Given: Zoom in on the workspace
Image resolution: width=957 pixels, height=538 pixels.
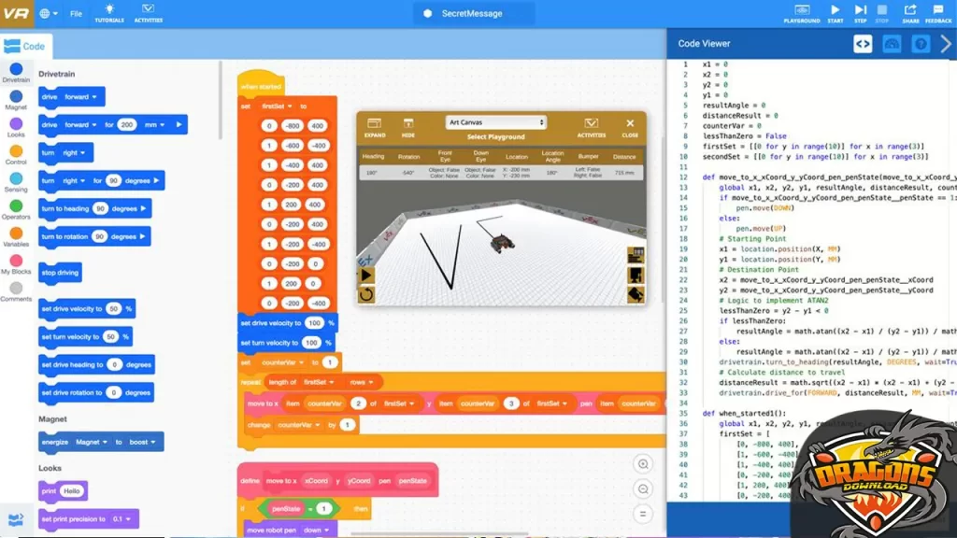Looking at the screenshot, I should [x=642, y=464].
